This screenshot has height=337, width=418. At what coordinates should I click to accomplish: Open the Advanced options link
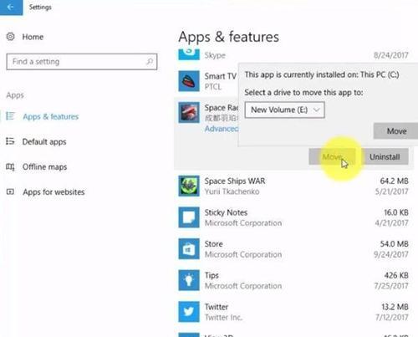[222, 129]
